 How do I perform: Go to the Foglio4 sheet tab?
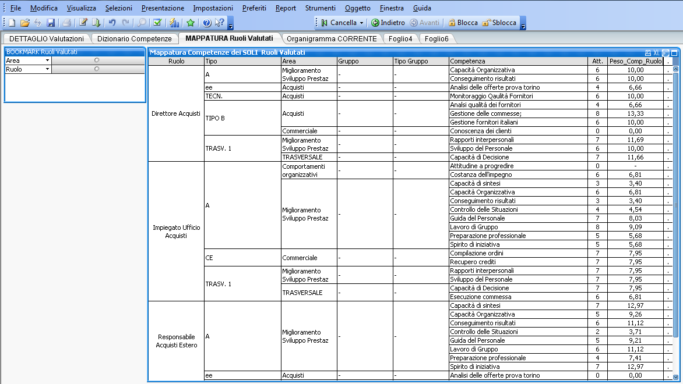tap(400, 39)
